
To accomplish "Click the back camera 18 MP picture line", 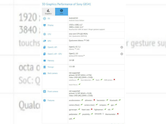I will 80,75.
